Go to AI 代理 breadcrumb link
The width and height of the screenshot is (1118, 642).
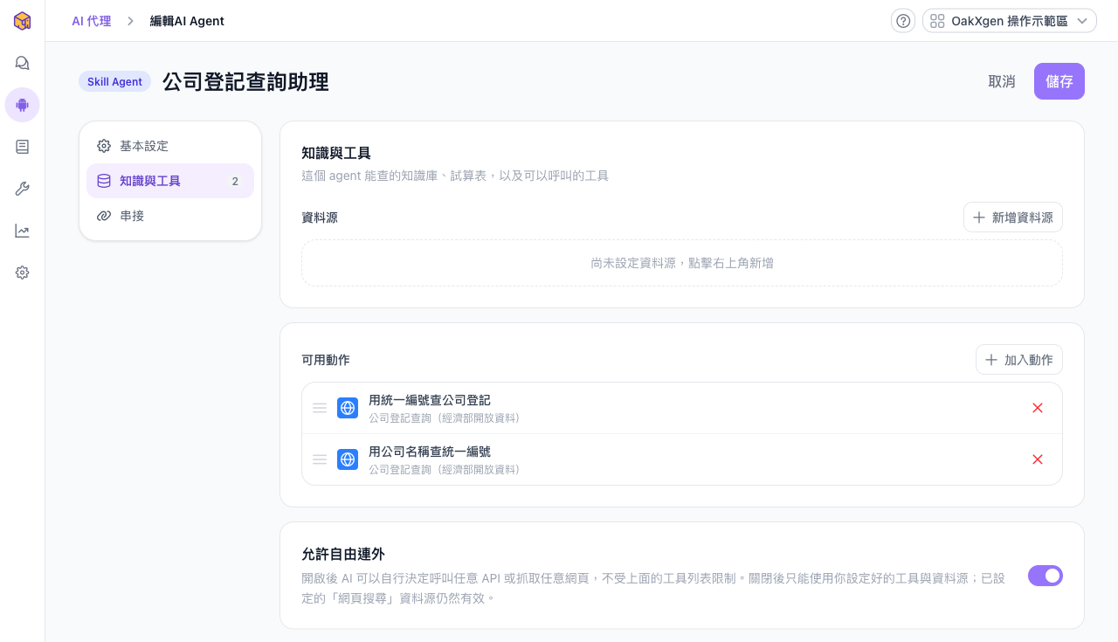click(x=92, y=21)
